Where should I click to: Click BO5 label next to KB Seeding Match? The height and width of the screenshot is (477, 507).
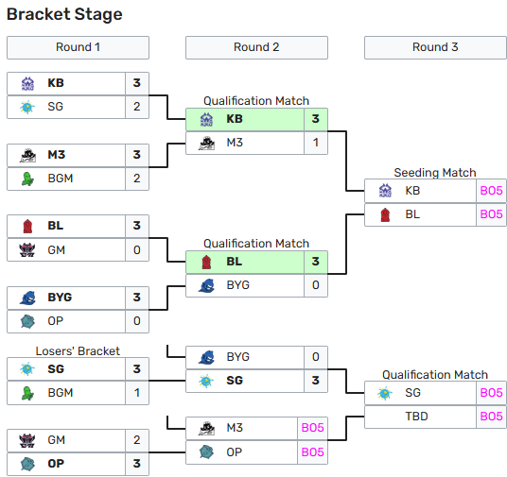tap(491, 191)
